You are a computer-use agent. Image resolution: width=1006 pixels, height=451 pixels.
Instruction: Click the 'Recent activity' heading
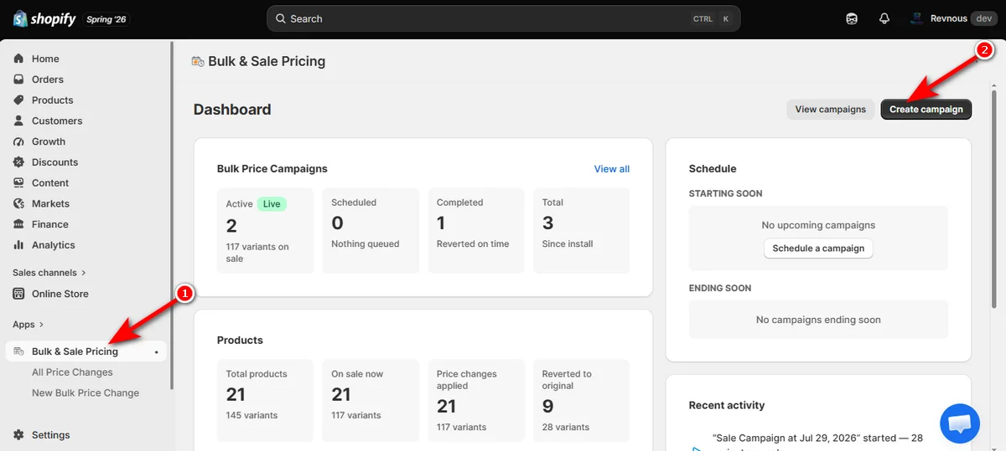(727, 405)
